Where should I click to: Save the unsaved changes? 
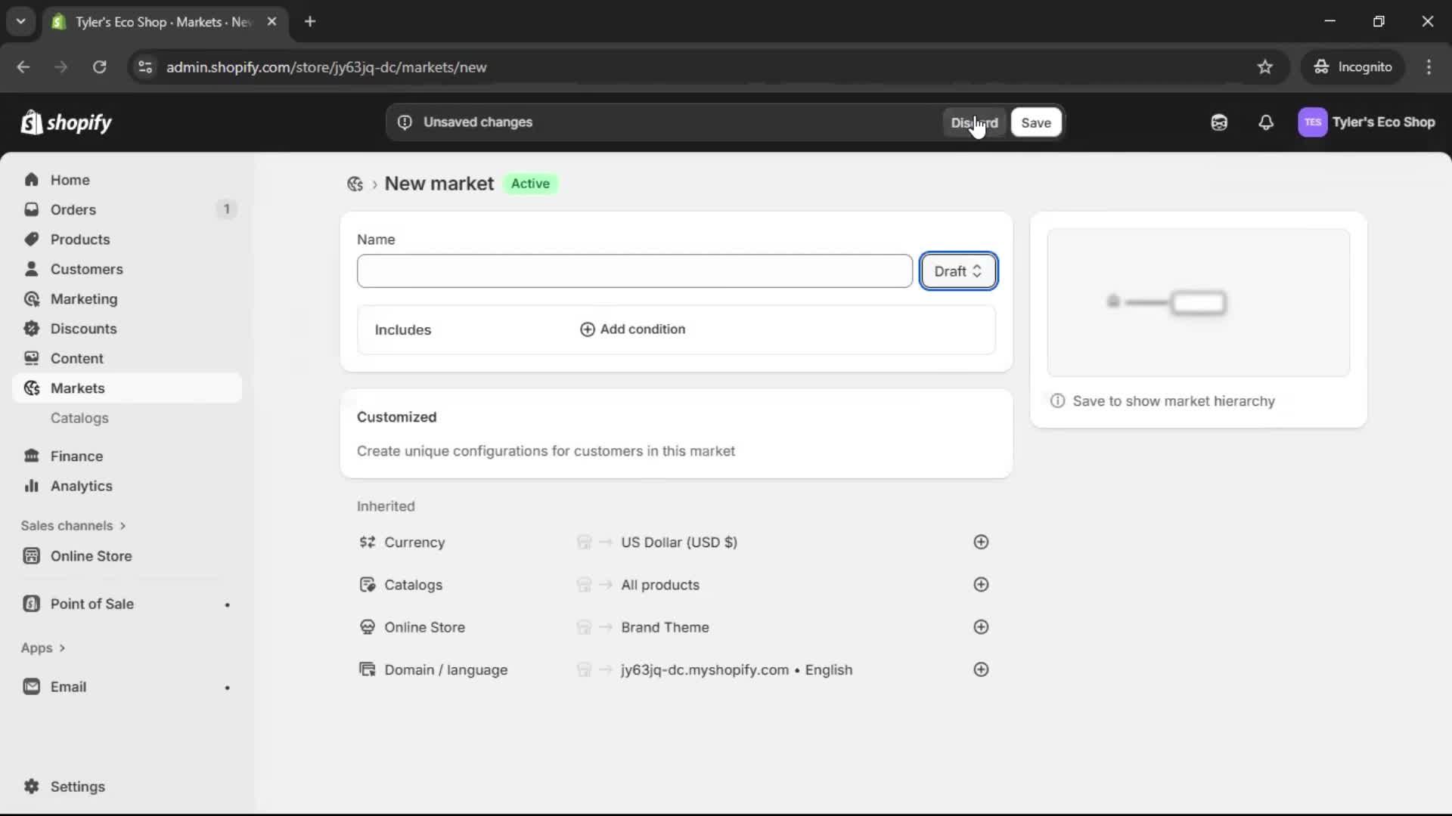tap(1035, 122)
